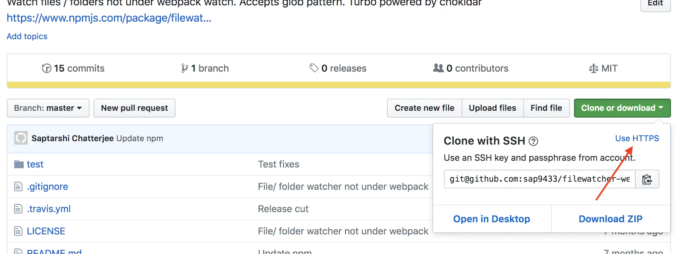
Task: Collapse the Clone or download dropdown
Action: 622,108
